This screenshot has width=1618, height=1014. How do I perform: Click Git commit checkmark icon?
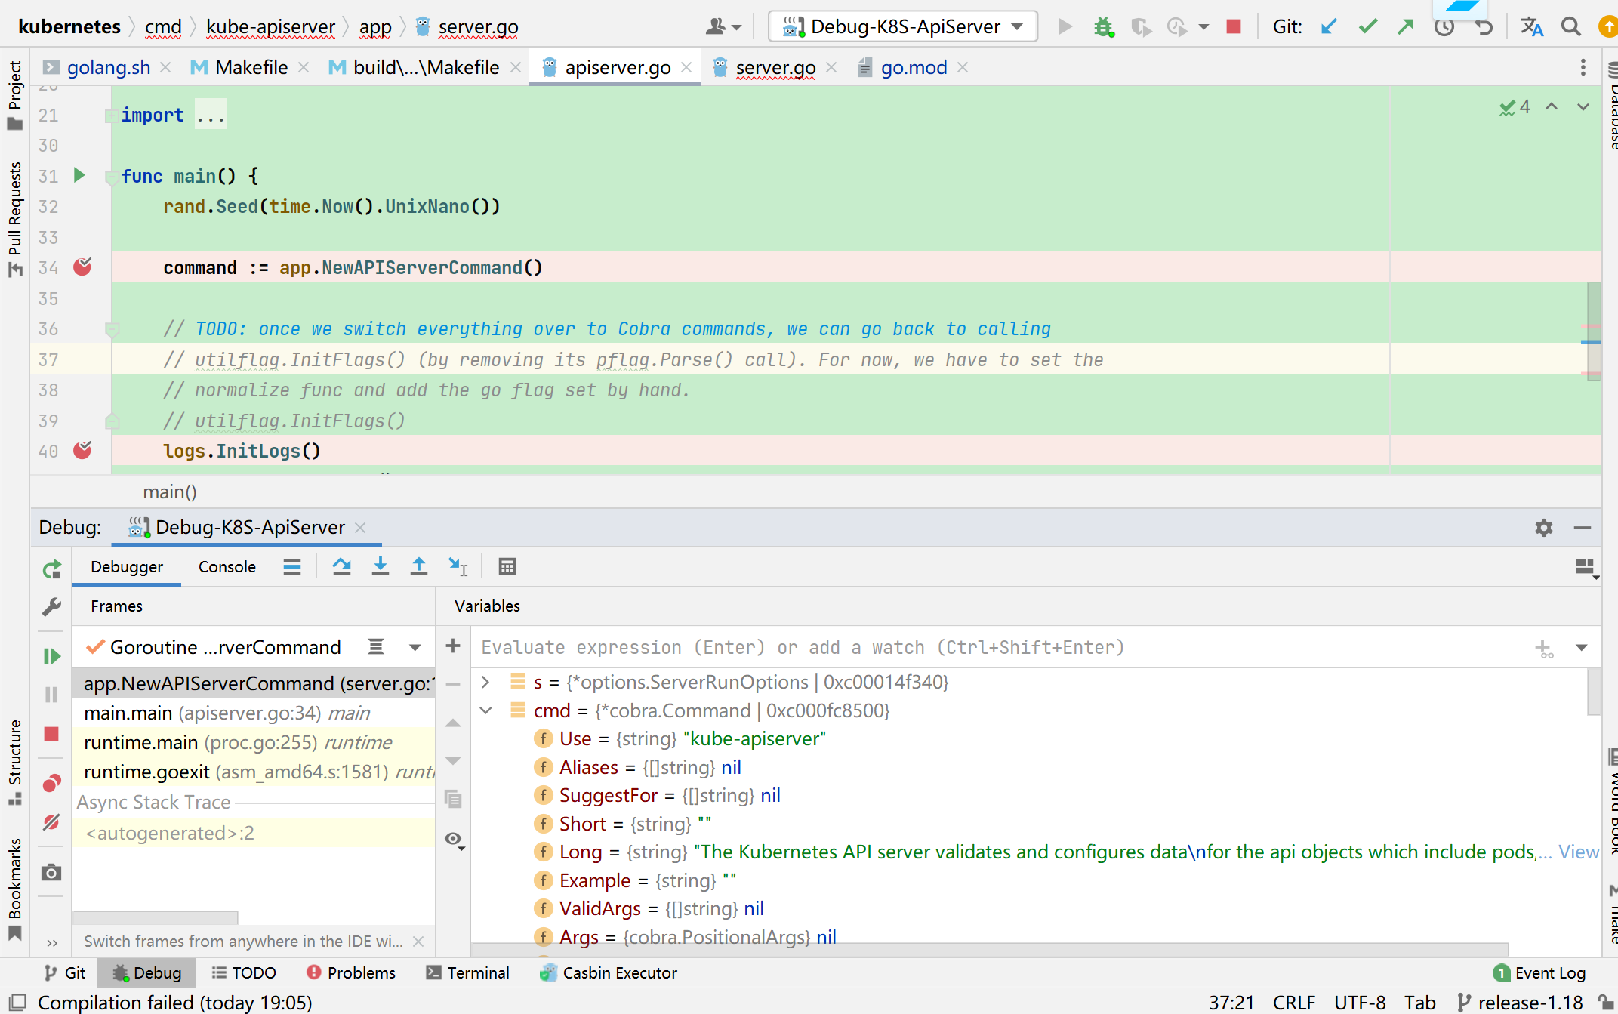(1367, 27)
